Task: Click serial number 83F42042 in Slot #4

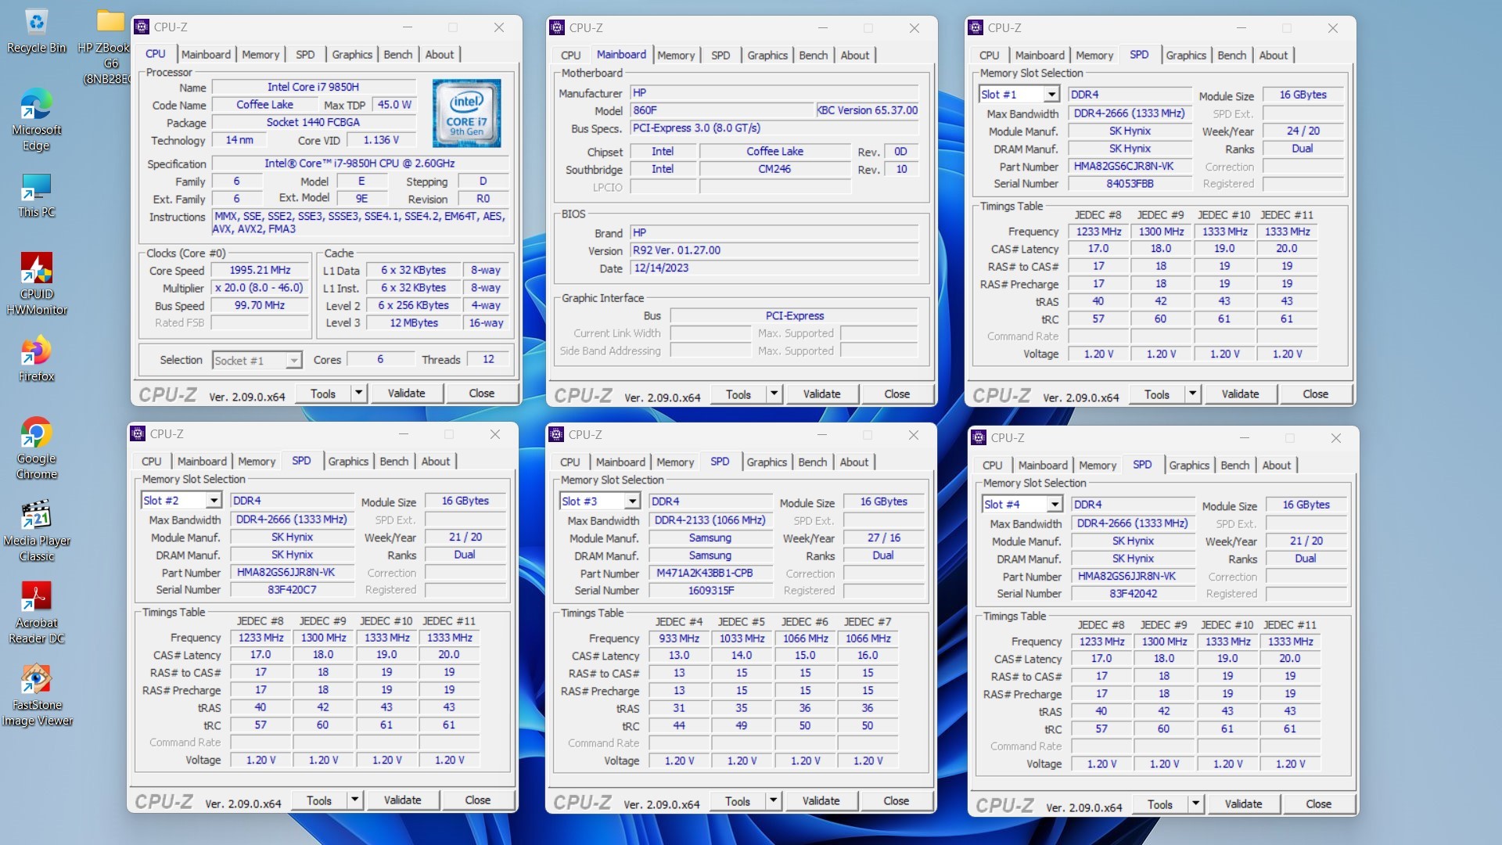Action: pos(1133,594)
